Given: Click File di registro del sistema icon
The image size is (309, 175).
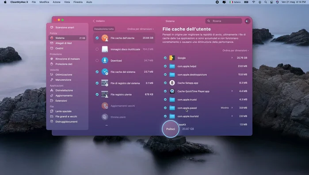Looking at the screenshot, I should (105, 83).
